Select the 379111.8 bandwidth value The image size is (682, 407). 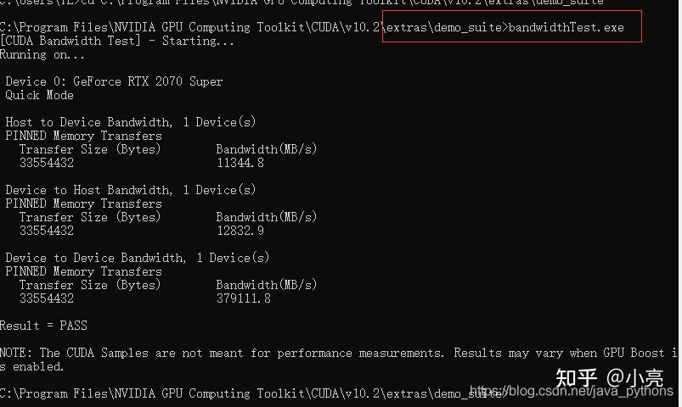(244, 298)
